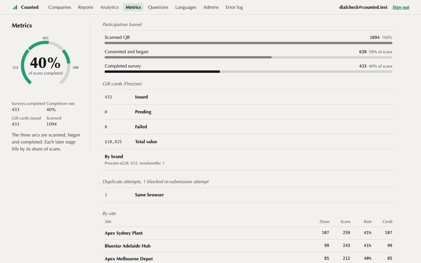The image size is (421, 263).
Task: Open the Questions page
Action: [158, 7]
